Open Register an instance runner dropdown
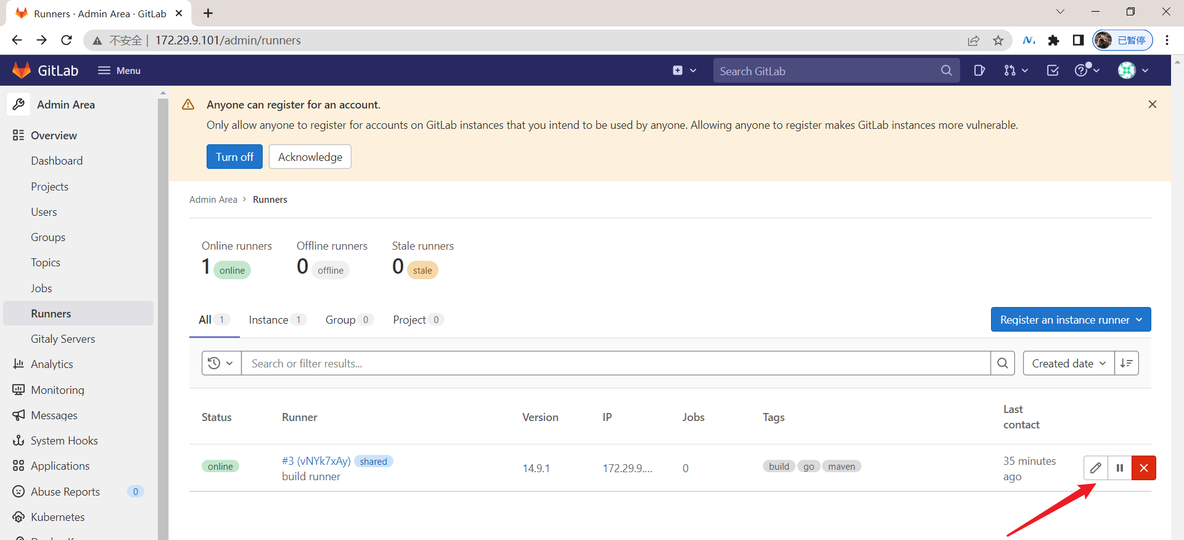This screenshot has width=1184, height=540. [x=1071, y=319]
